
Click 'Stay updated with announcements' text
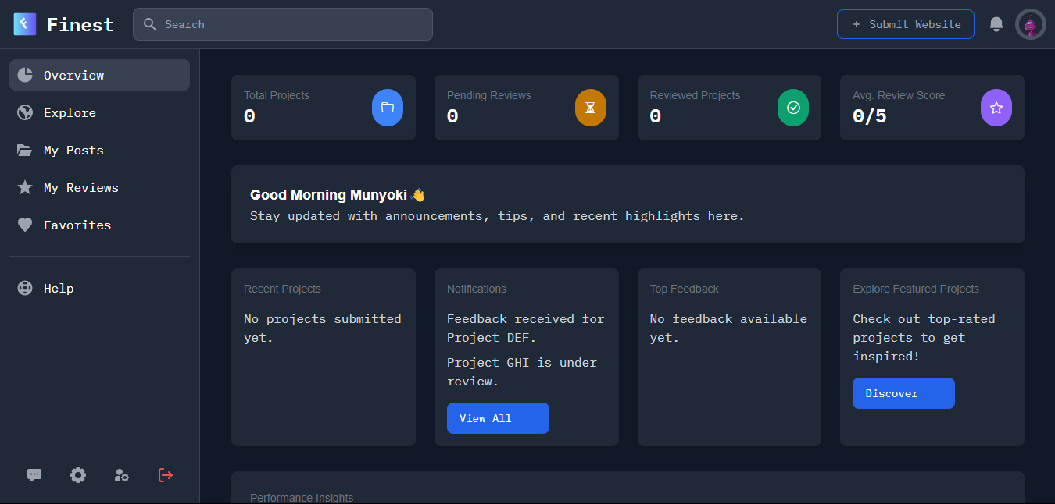point(497,216)
